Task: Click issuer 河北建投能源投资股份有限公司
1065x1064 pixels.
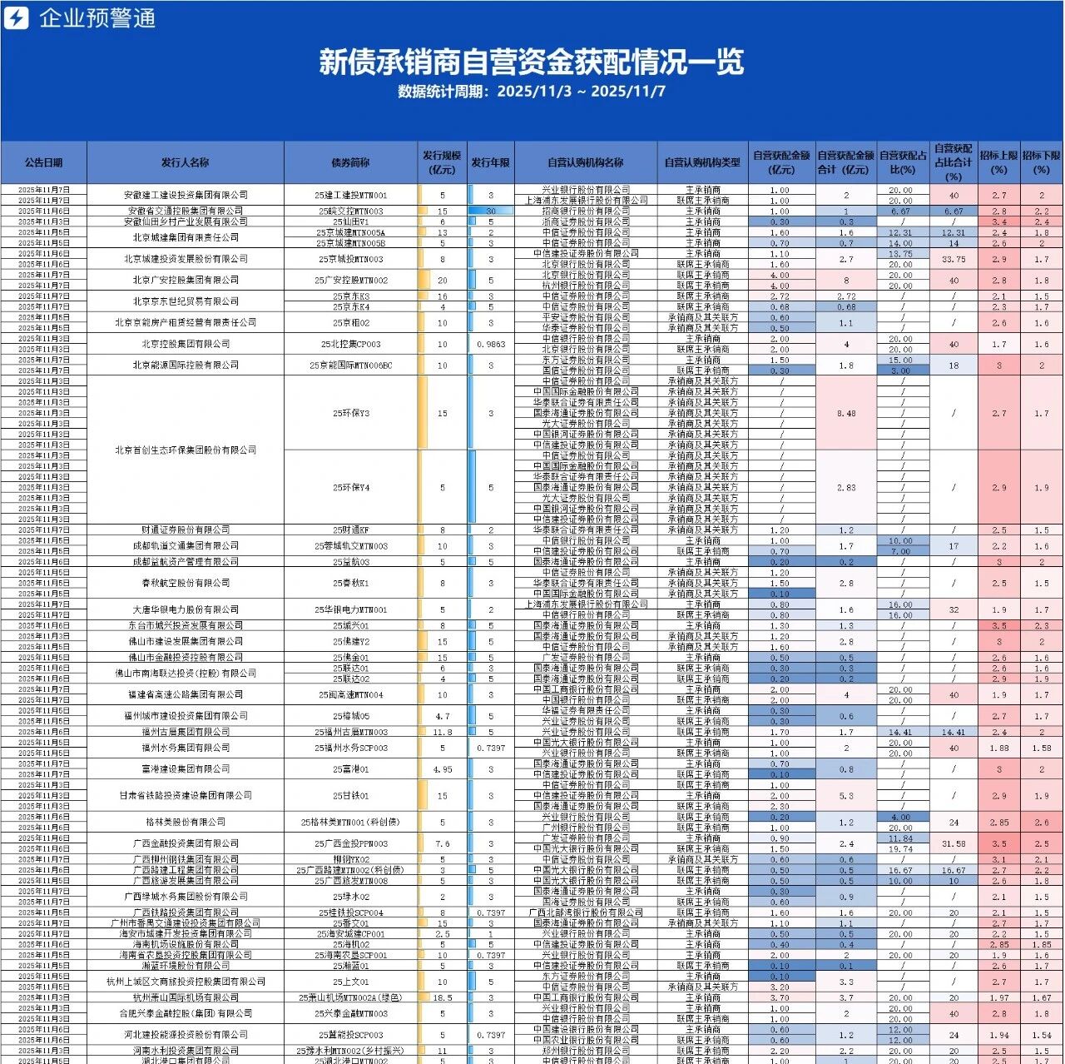Action: coord(186,1035)
